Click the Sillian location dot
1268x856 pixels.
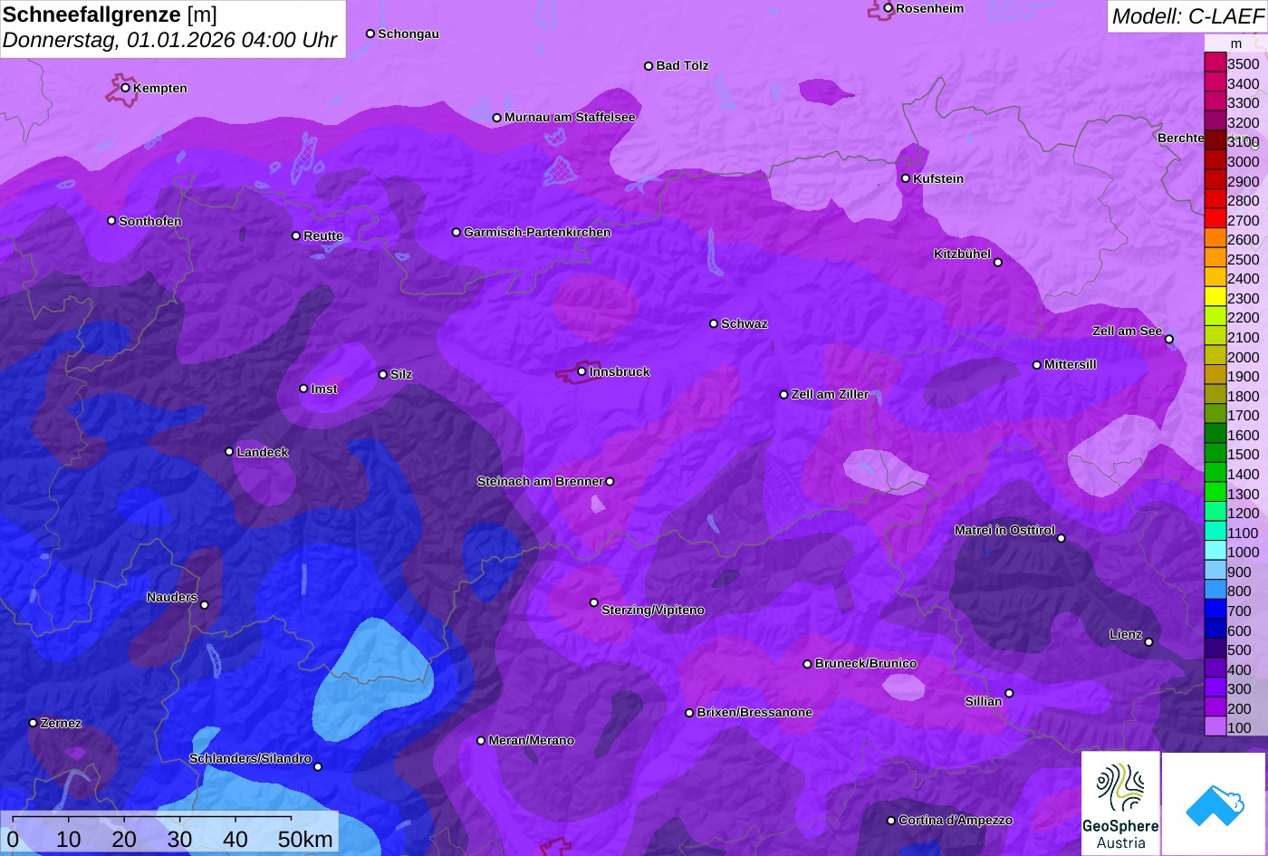click(x=1009, y=694)
